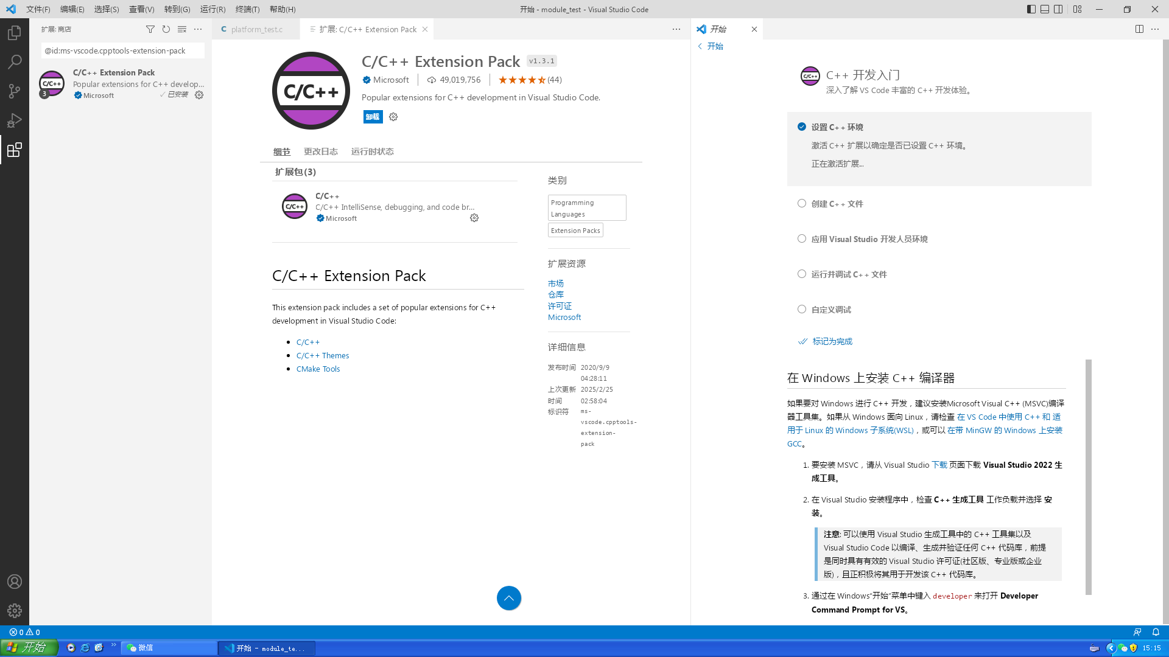Open the Search view icon

[x=14, y=62]
